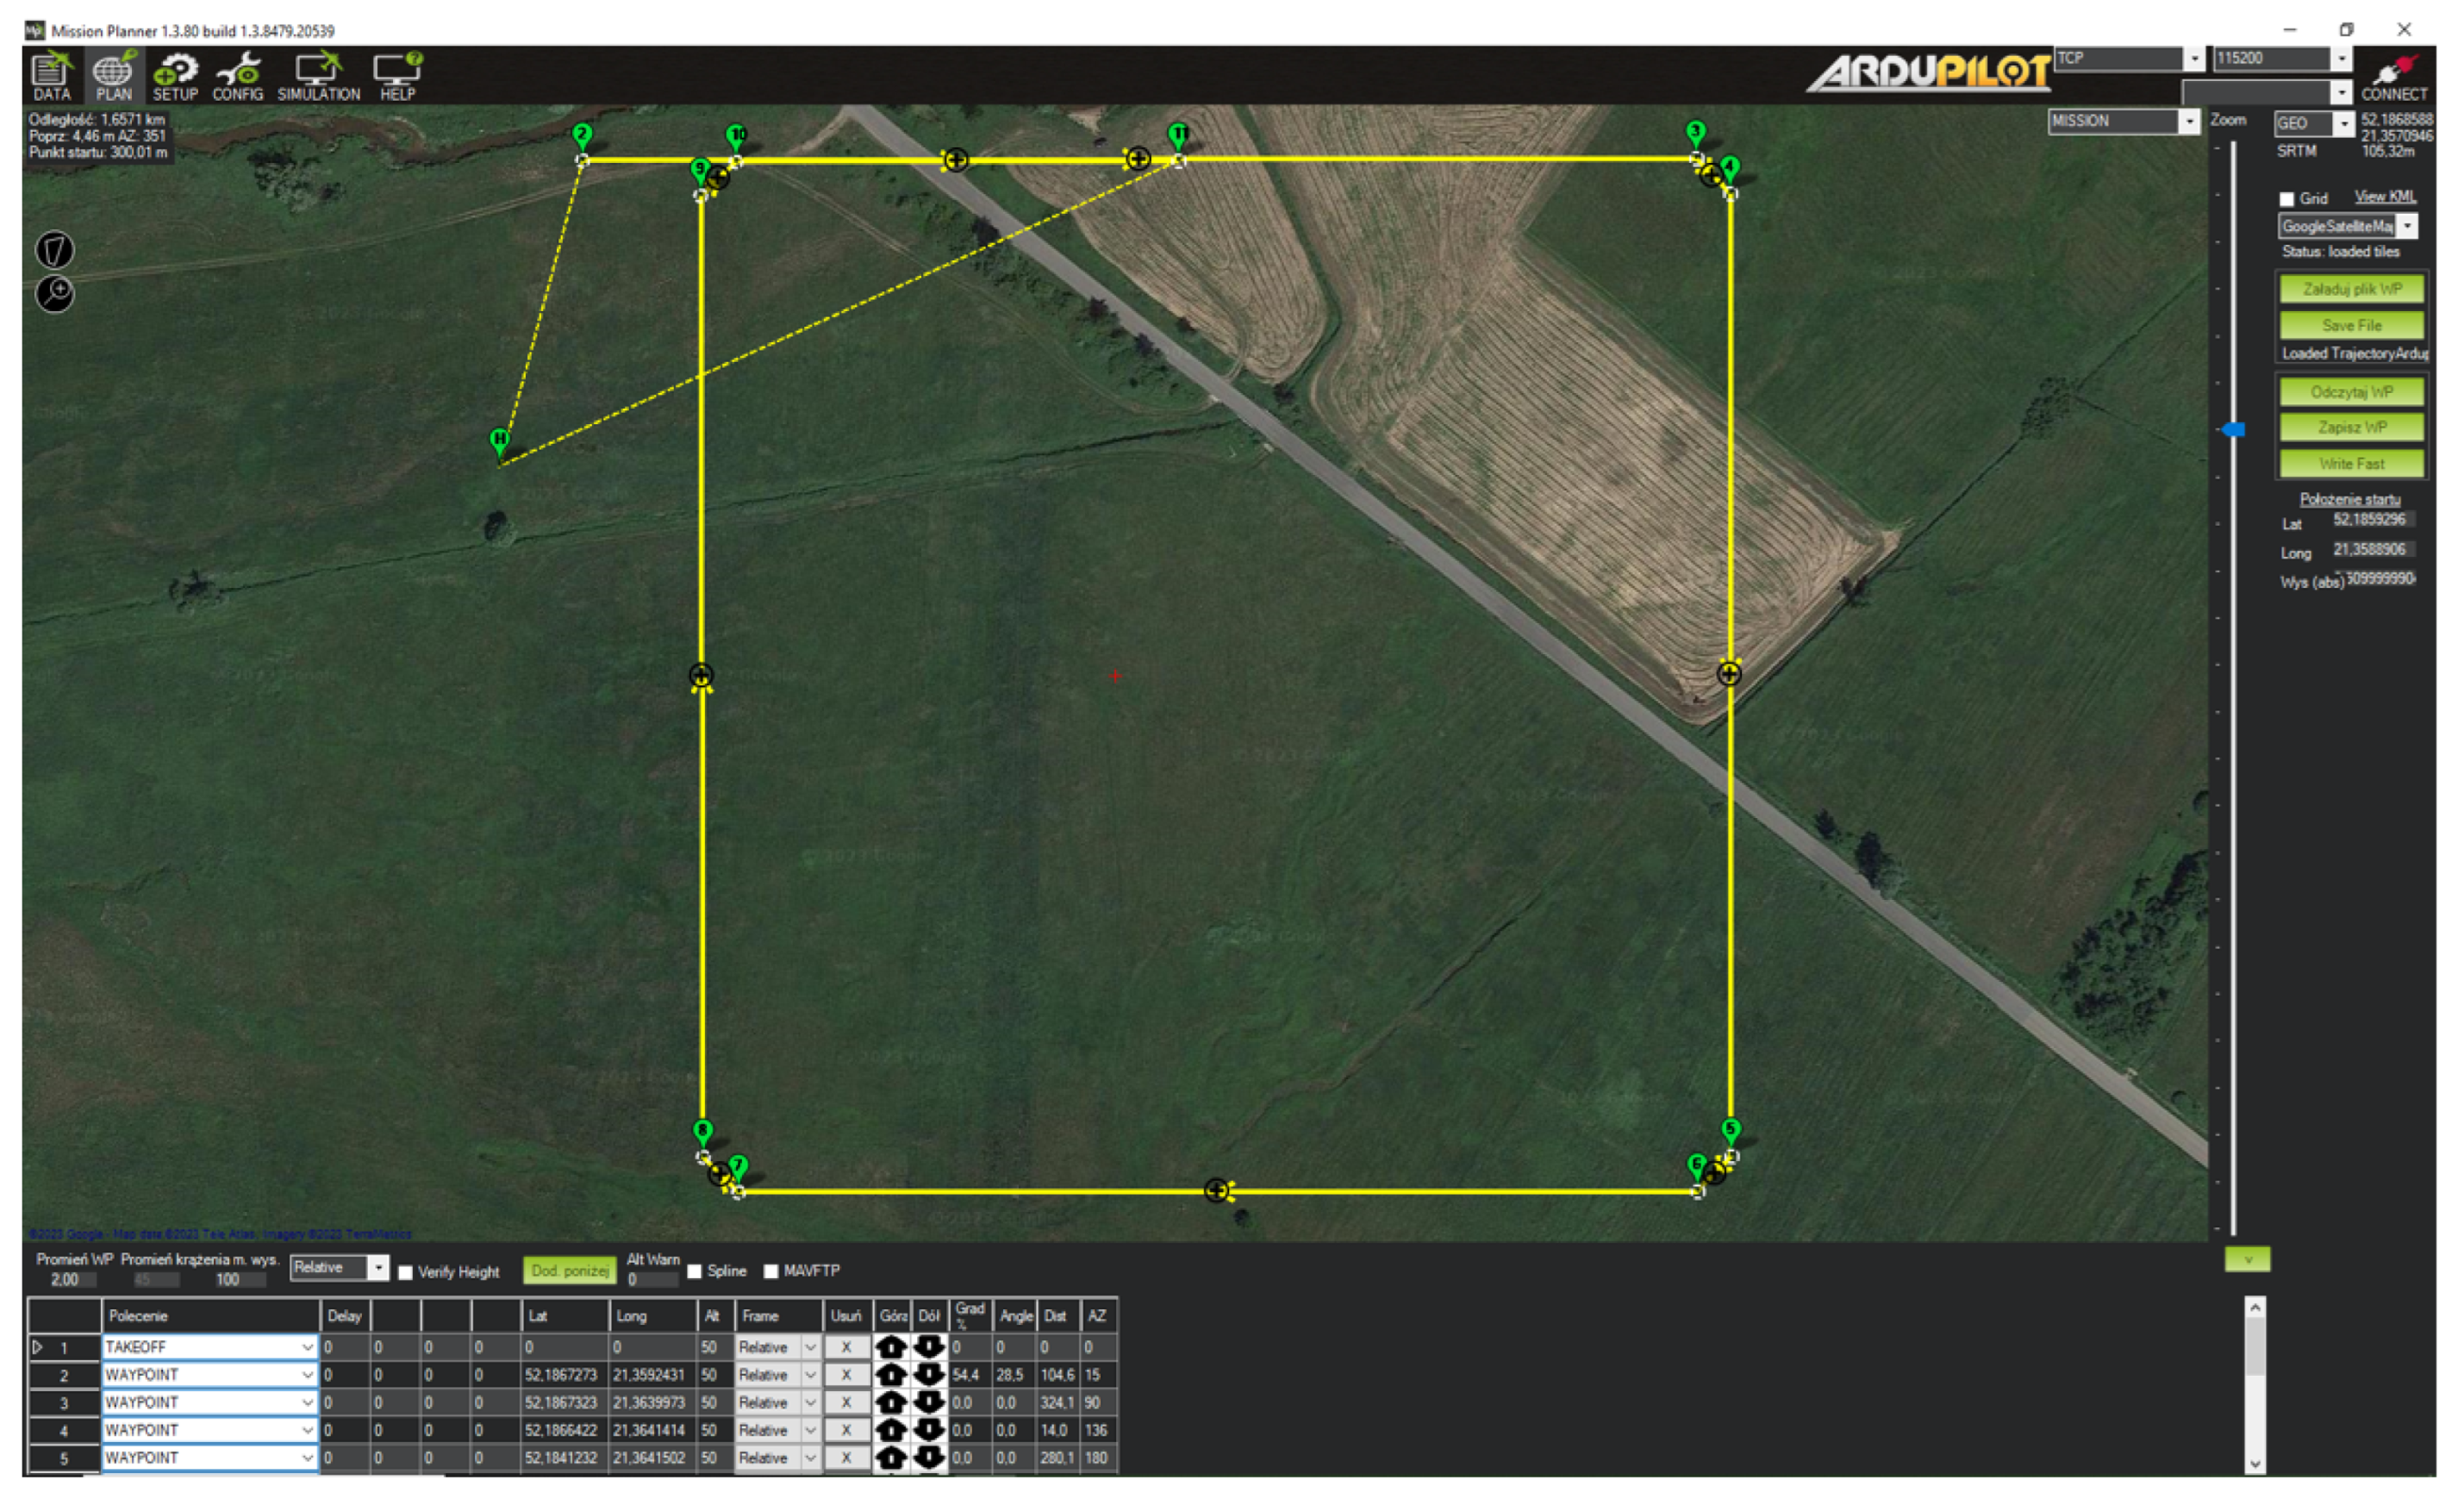
Task: Open the MISSION type dropdown
Action: (2189, 121)
